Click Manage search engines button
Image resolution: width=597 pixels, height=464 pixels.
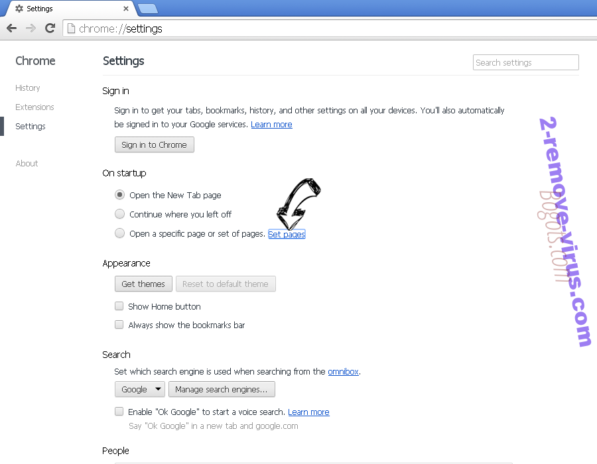(x=222, y=389)
